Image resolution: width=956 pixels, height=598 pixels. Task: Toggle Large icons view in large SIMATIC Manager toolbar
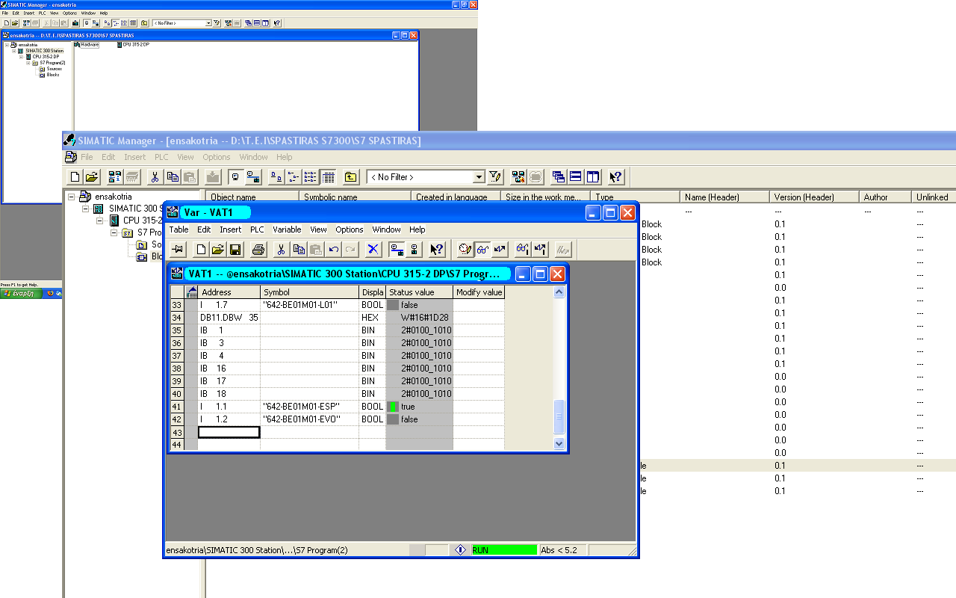click(x=276, y=177)
